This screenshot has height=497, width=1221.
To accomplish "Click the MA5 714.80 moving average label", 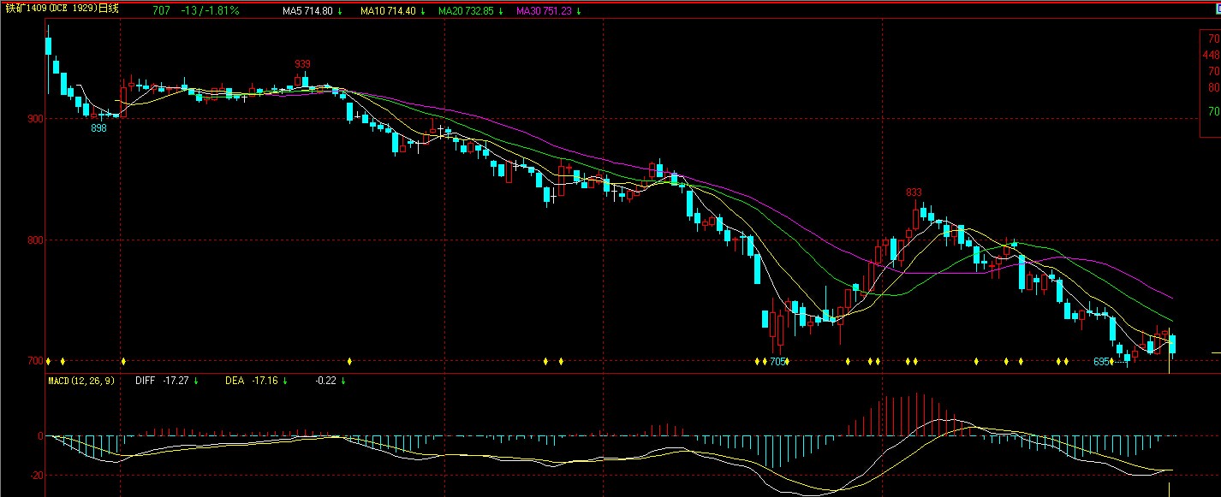I will pyautogui.click(x=313, y=11).
